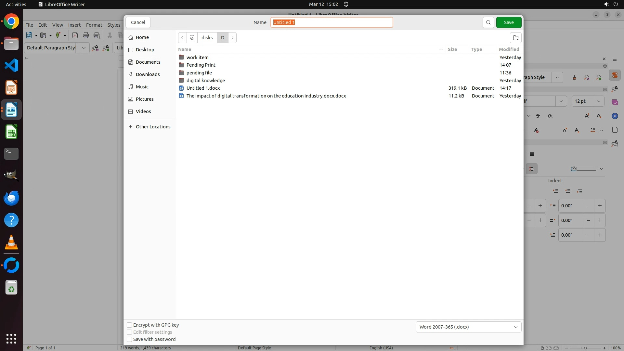This screenshot has width=624, height=351.
Task: Create a new folder using the folder icon
Action: coord(515,38)
